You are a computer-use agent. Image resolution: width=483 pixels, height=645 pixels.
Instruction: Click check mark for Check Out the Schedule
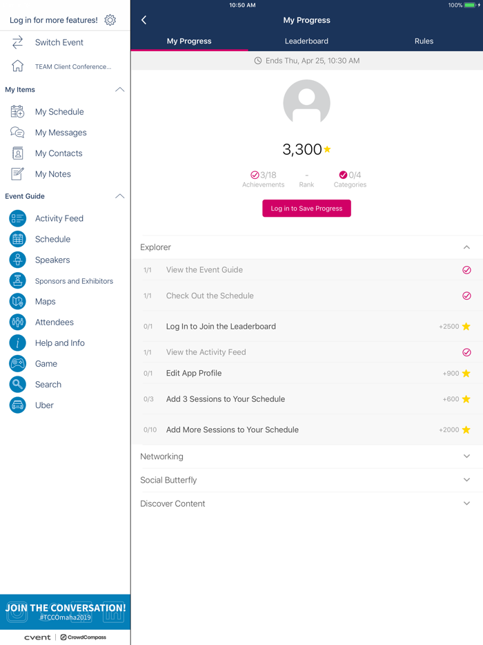tap(466, 296)
